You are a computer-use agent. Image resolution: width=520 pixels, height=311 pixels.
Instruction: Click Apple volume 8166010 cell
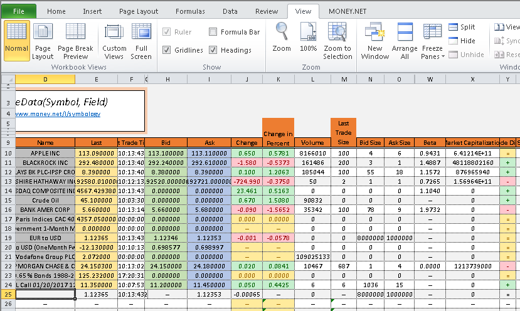312,153
